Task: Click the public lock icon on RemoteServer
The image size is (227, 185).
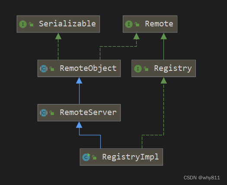Action: point(52,113)
